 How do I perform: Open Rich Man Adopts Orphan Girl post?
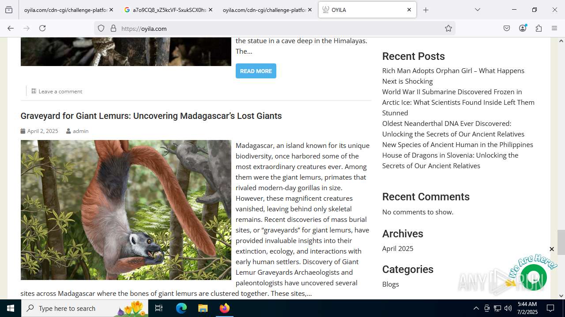click(453, 76)
